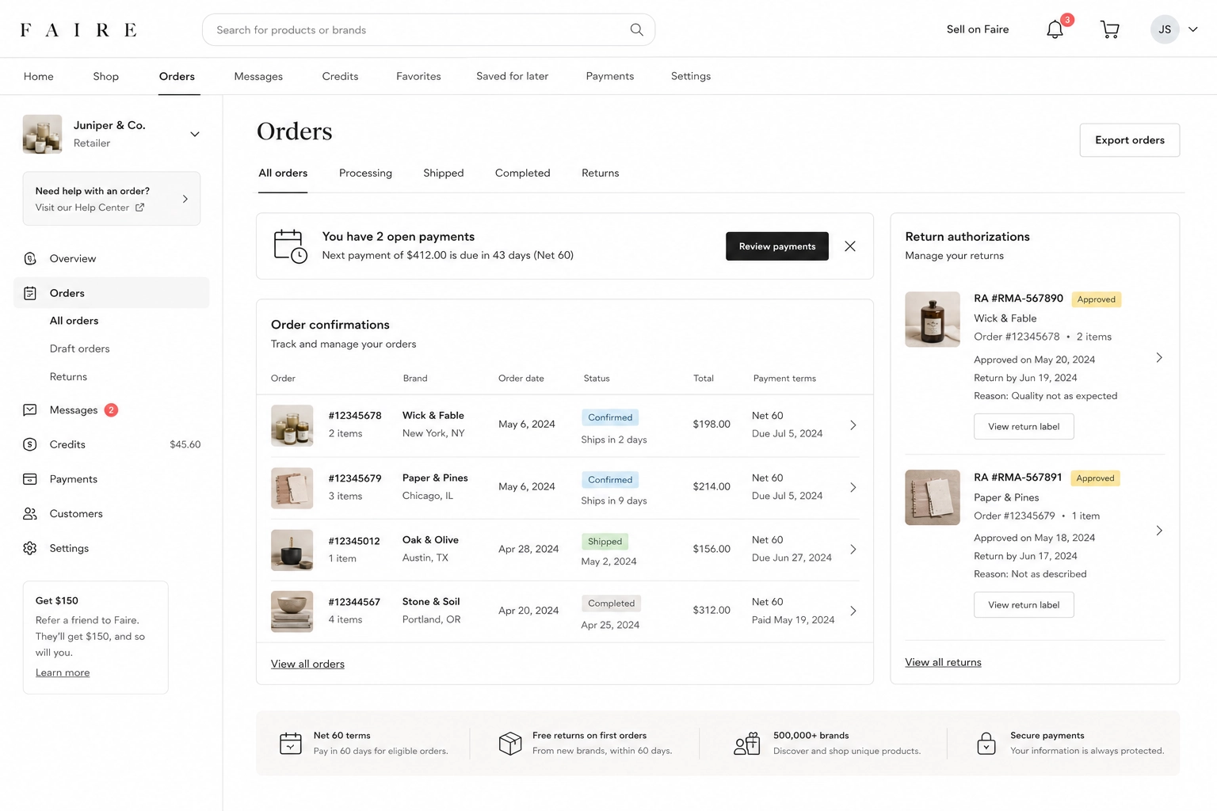Open Settings gear in the sidebar
Screen dimensions: 1217x811
[30, 548]
